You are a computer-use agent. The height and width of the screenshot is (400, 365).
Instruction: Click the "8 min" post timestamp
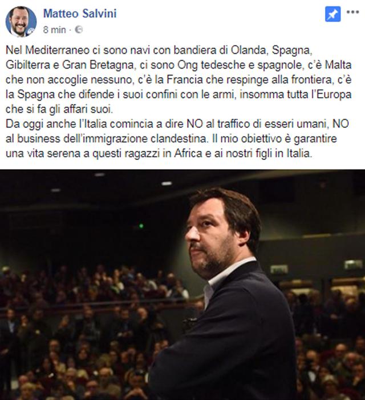55,30
